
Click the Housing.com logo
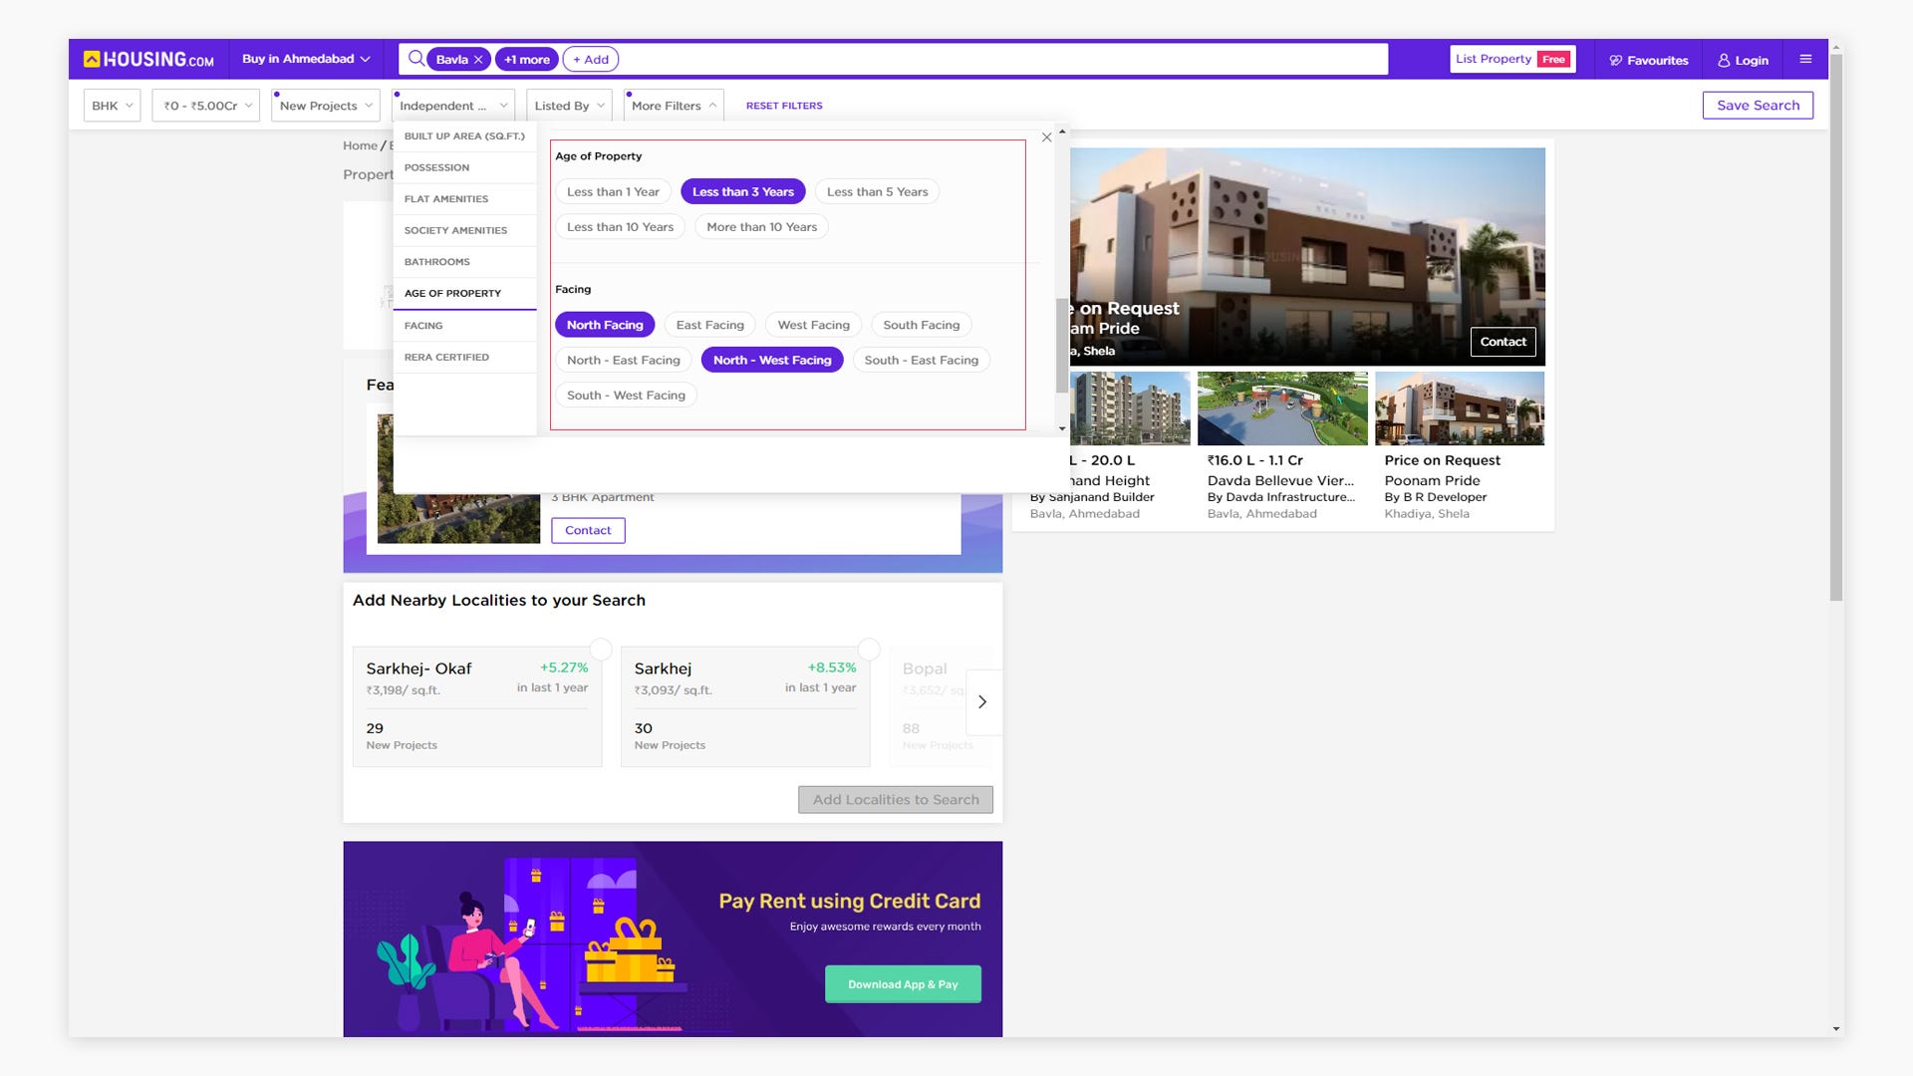pos(148,59)
